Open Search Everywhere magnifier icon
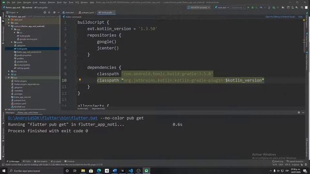Image resolution: width=310 pixels, height=174 pixels. tap(302, 8)
